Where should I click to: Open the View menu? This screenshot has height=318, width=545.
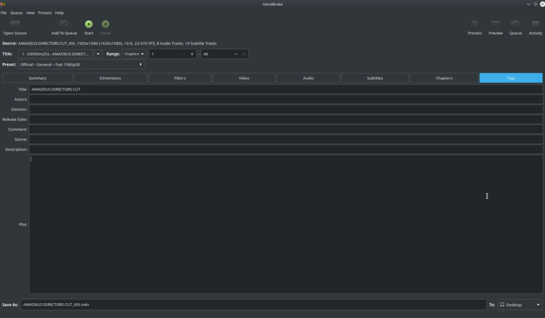click(x=30, y=13)
